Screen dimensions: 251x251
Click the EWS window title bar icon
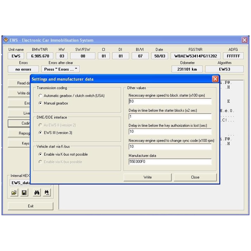pyautogui.click(x=6, y=40)
